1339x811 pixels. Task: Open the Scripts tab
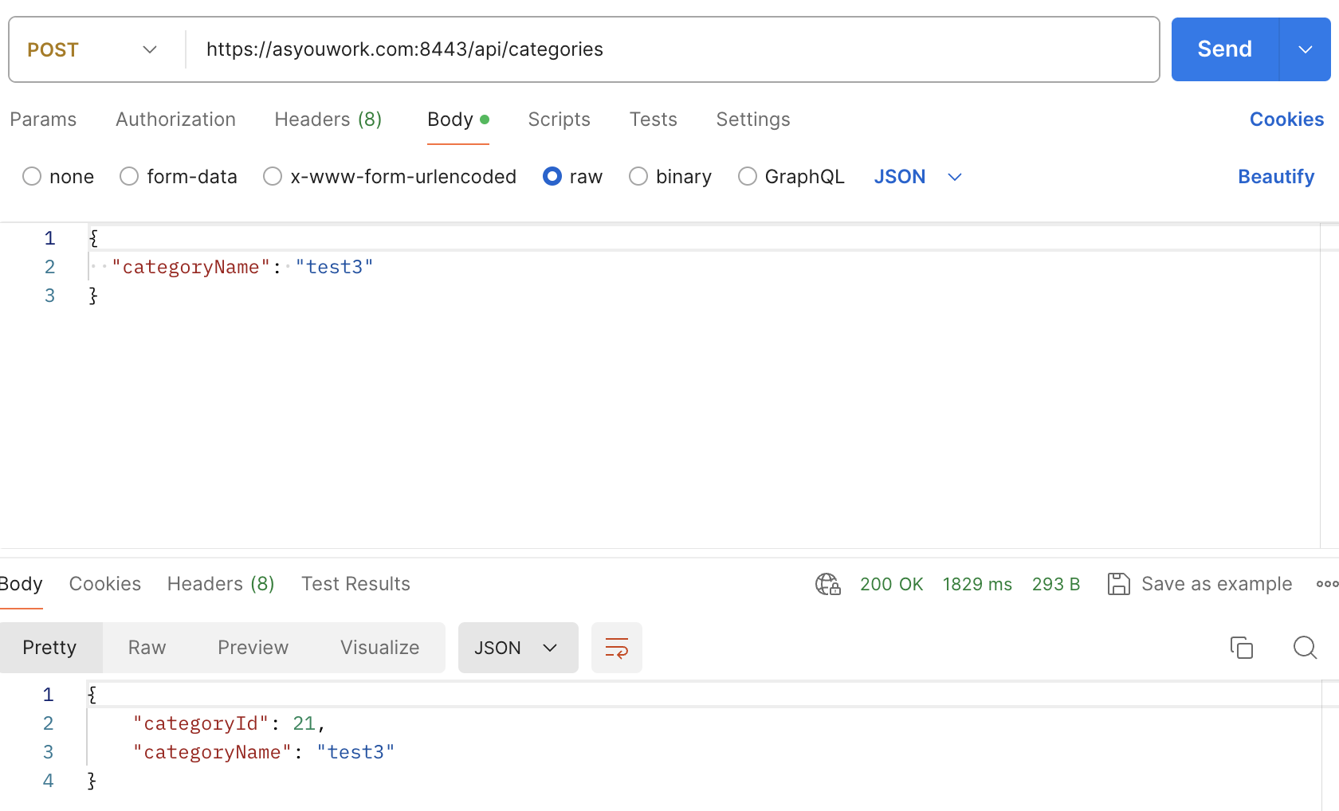point(559,119)
